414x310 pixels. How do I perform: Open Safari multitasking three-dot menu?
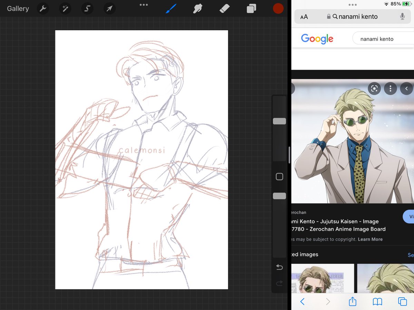point(353,5)
